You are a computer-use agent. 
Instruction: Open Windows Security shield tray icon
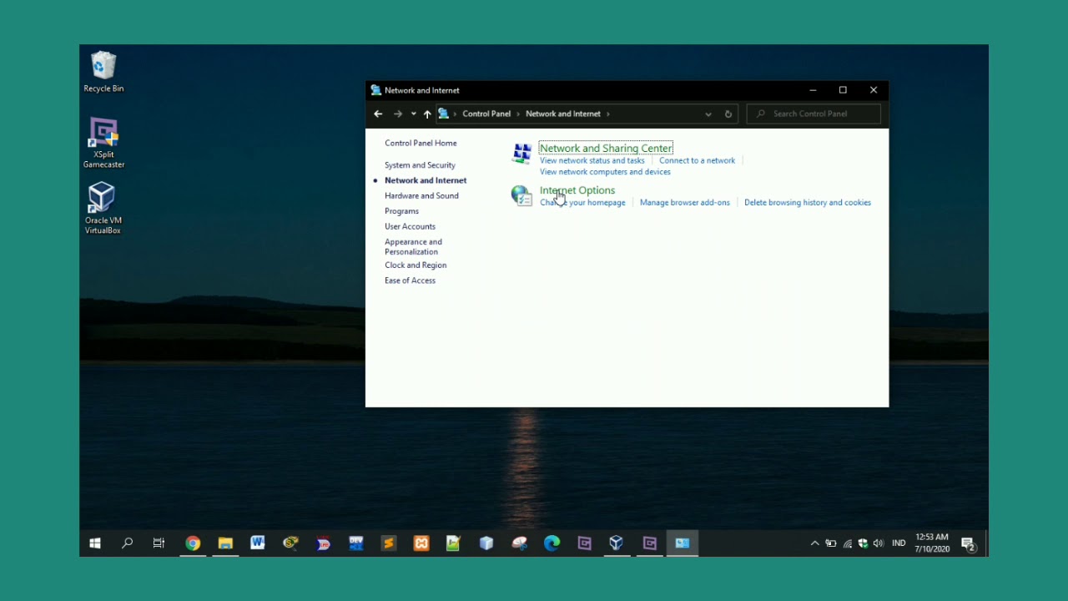[x=863, y=543]
